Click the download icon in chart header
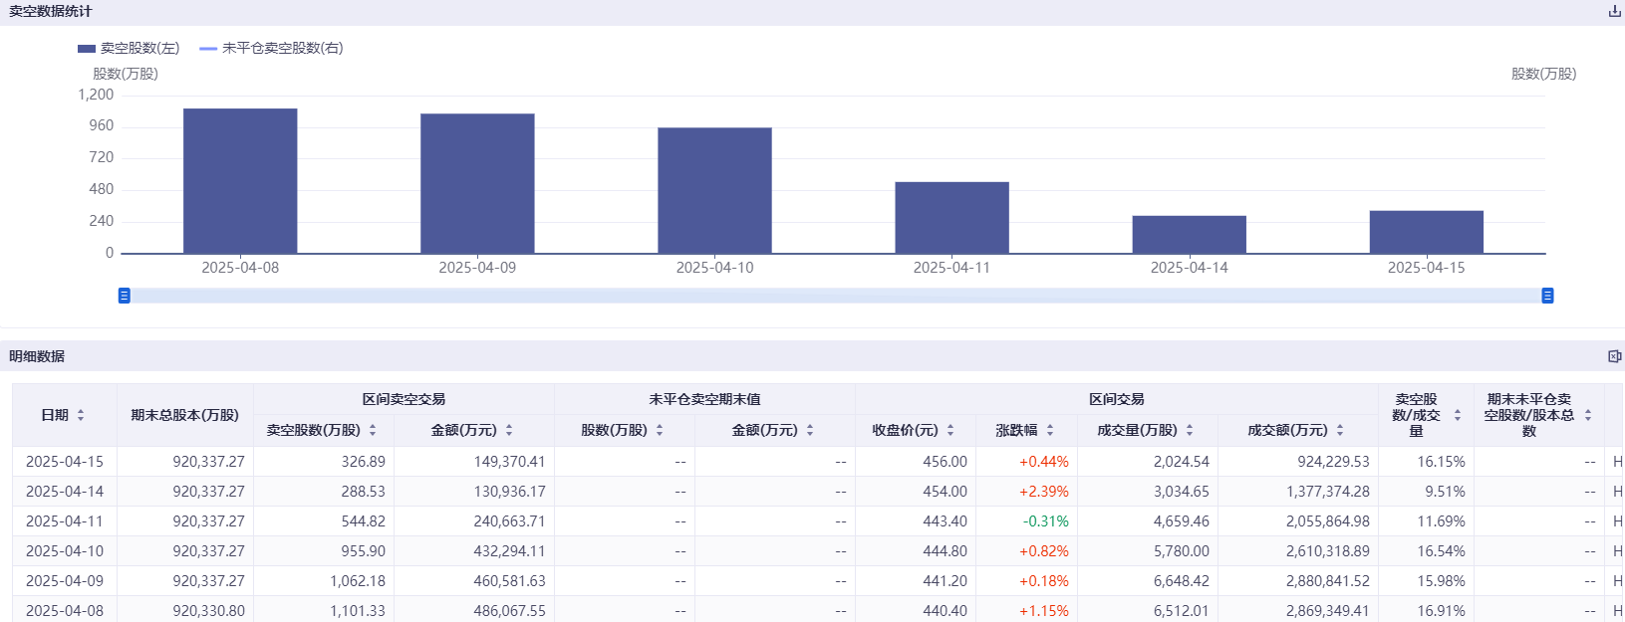This screenshot has height=622, width=1625. tap(1614, 12)
